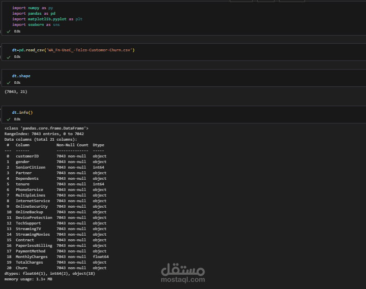Click the 'Dtype' header
Screen dimensions: 366x289
pyautogui.click(x=99, y=145)
